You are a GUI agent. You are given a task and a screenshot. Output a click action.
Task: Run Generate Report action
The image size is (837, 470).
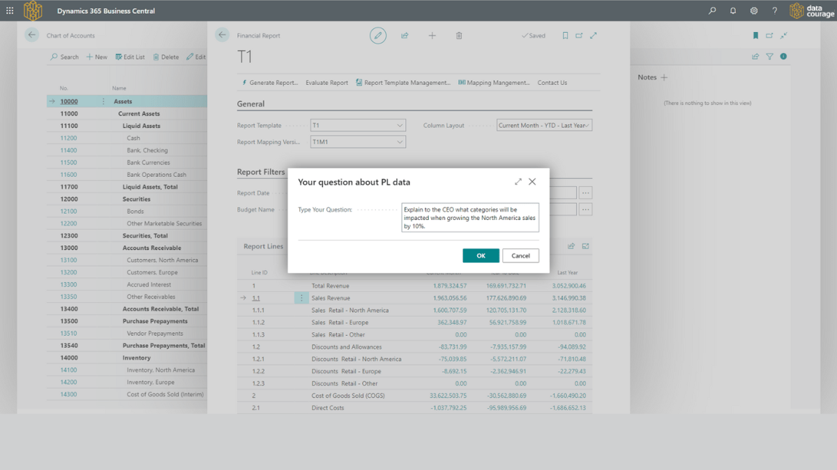(x=271, y=82)
